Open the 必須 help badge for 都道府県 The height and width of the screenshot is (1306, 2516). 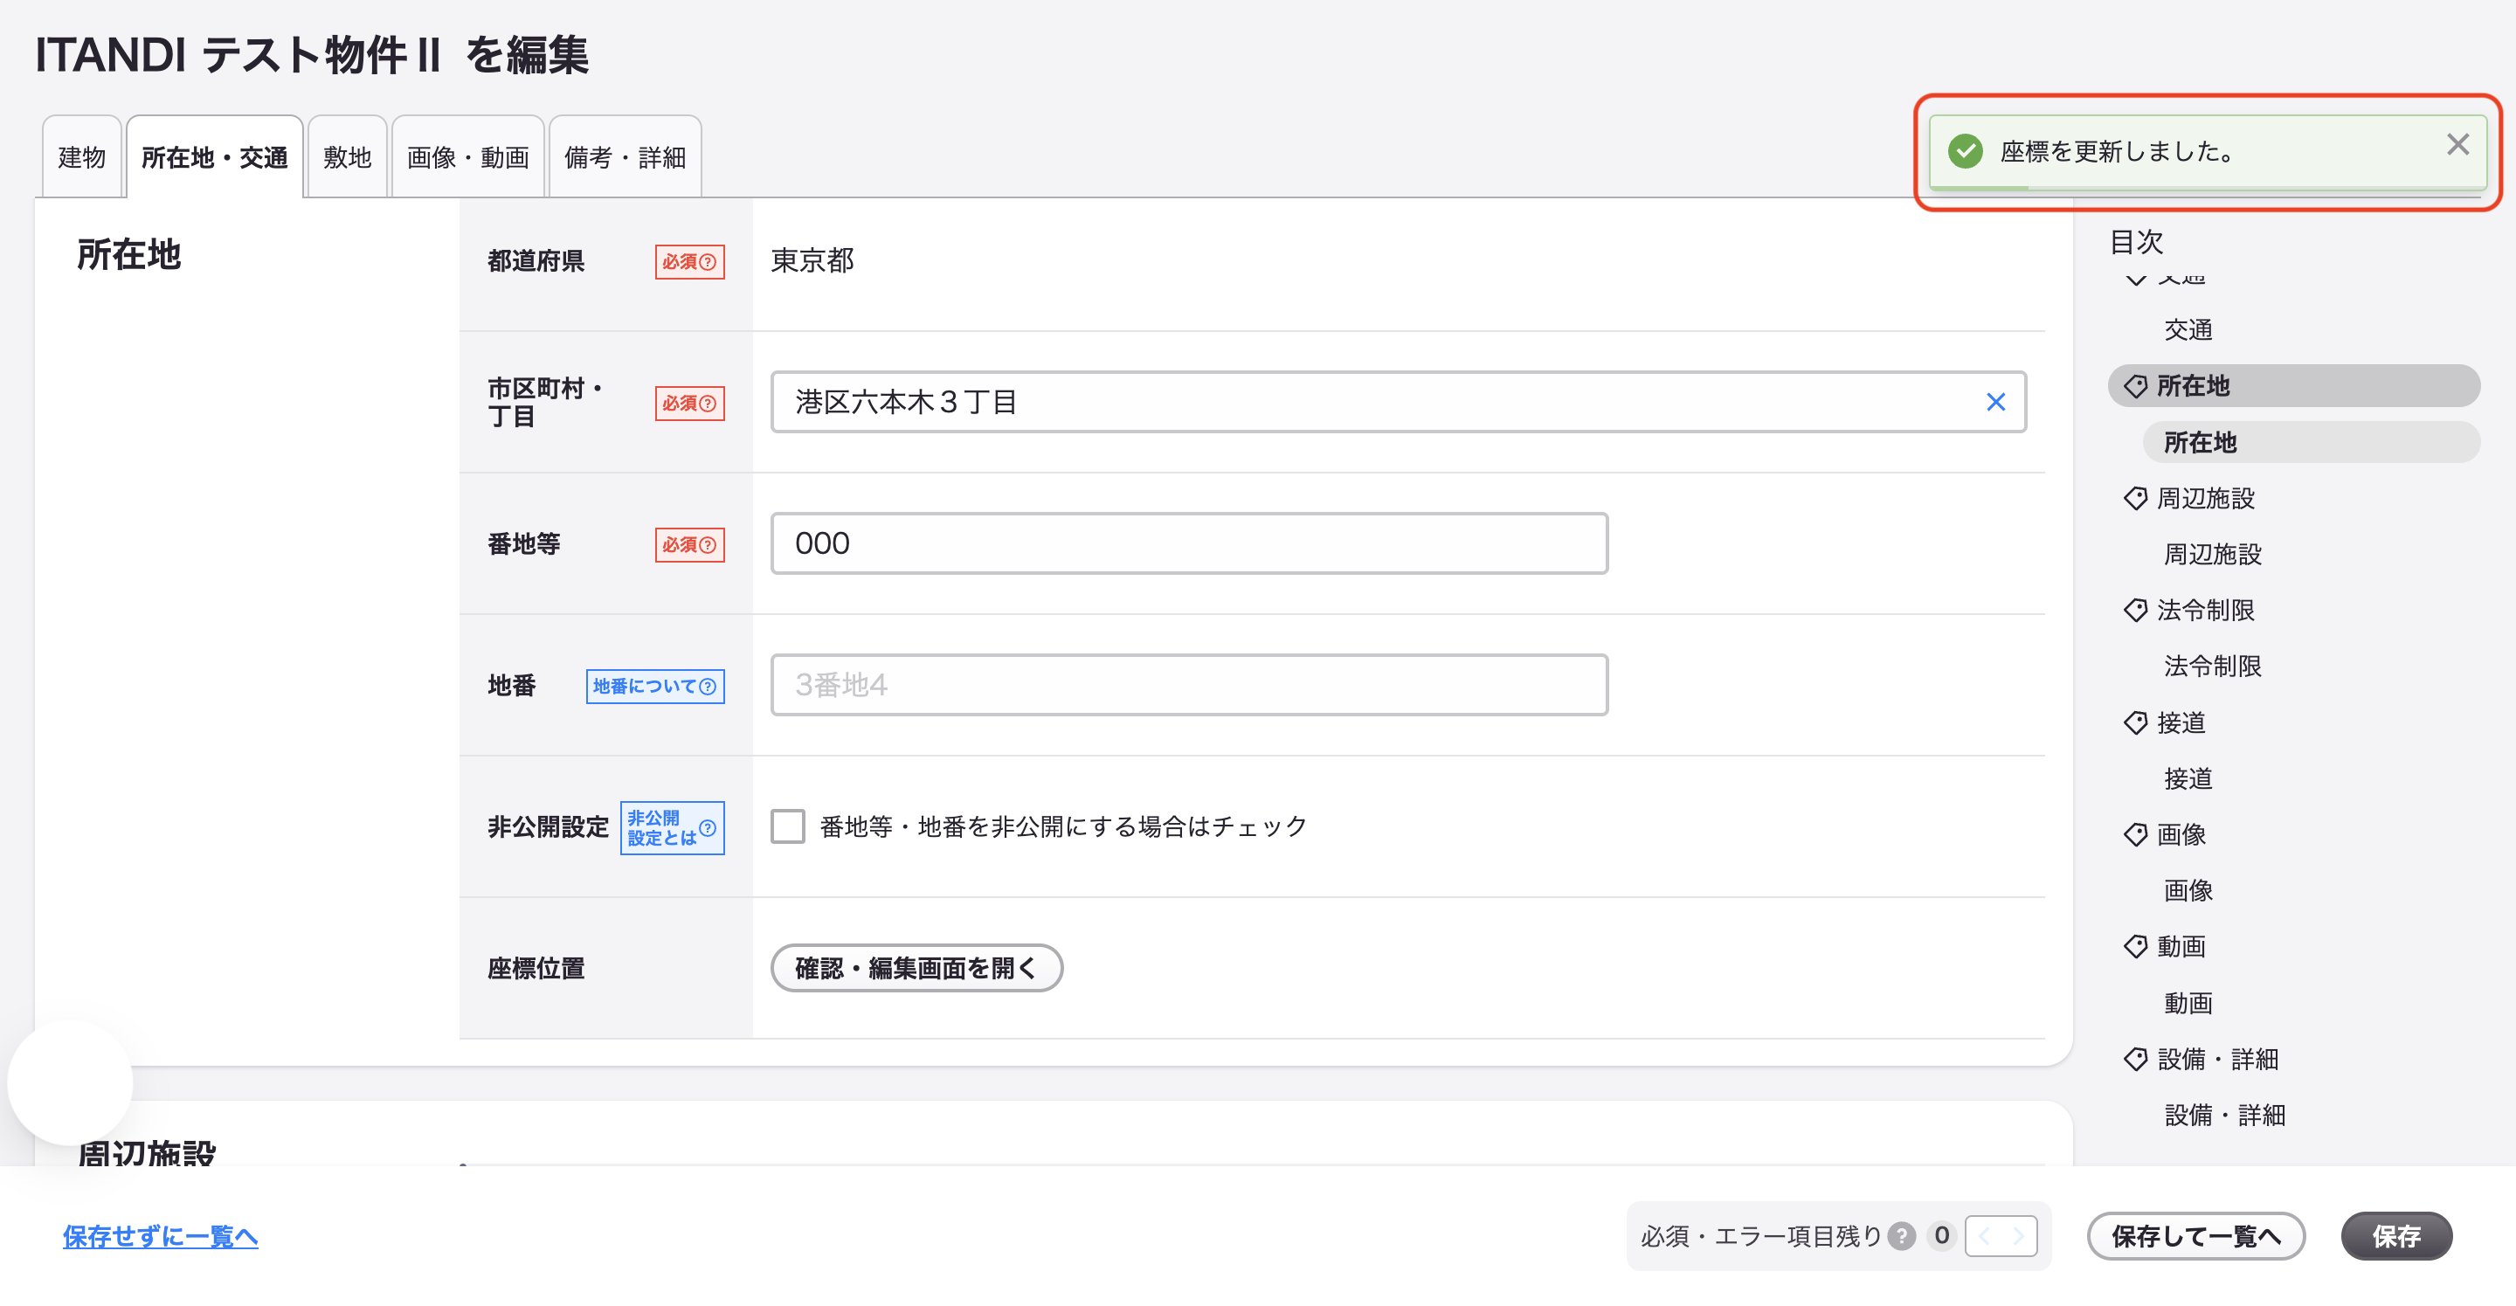(689, 262)
